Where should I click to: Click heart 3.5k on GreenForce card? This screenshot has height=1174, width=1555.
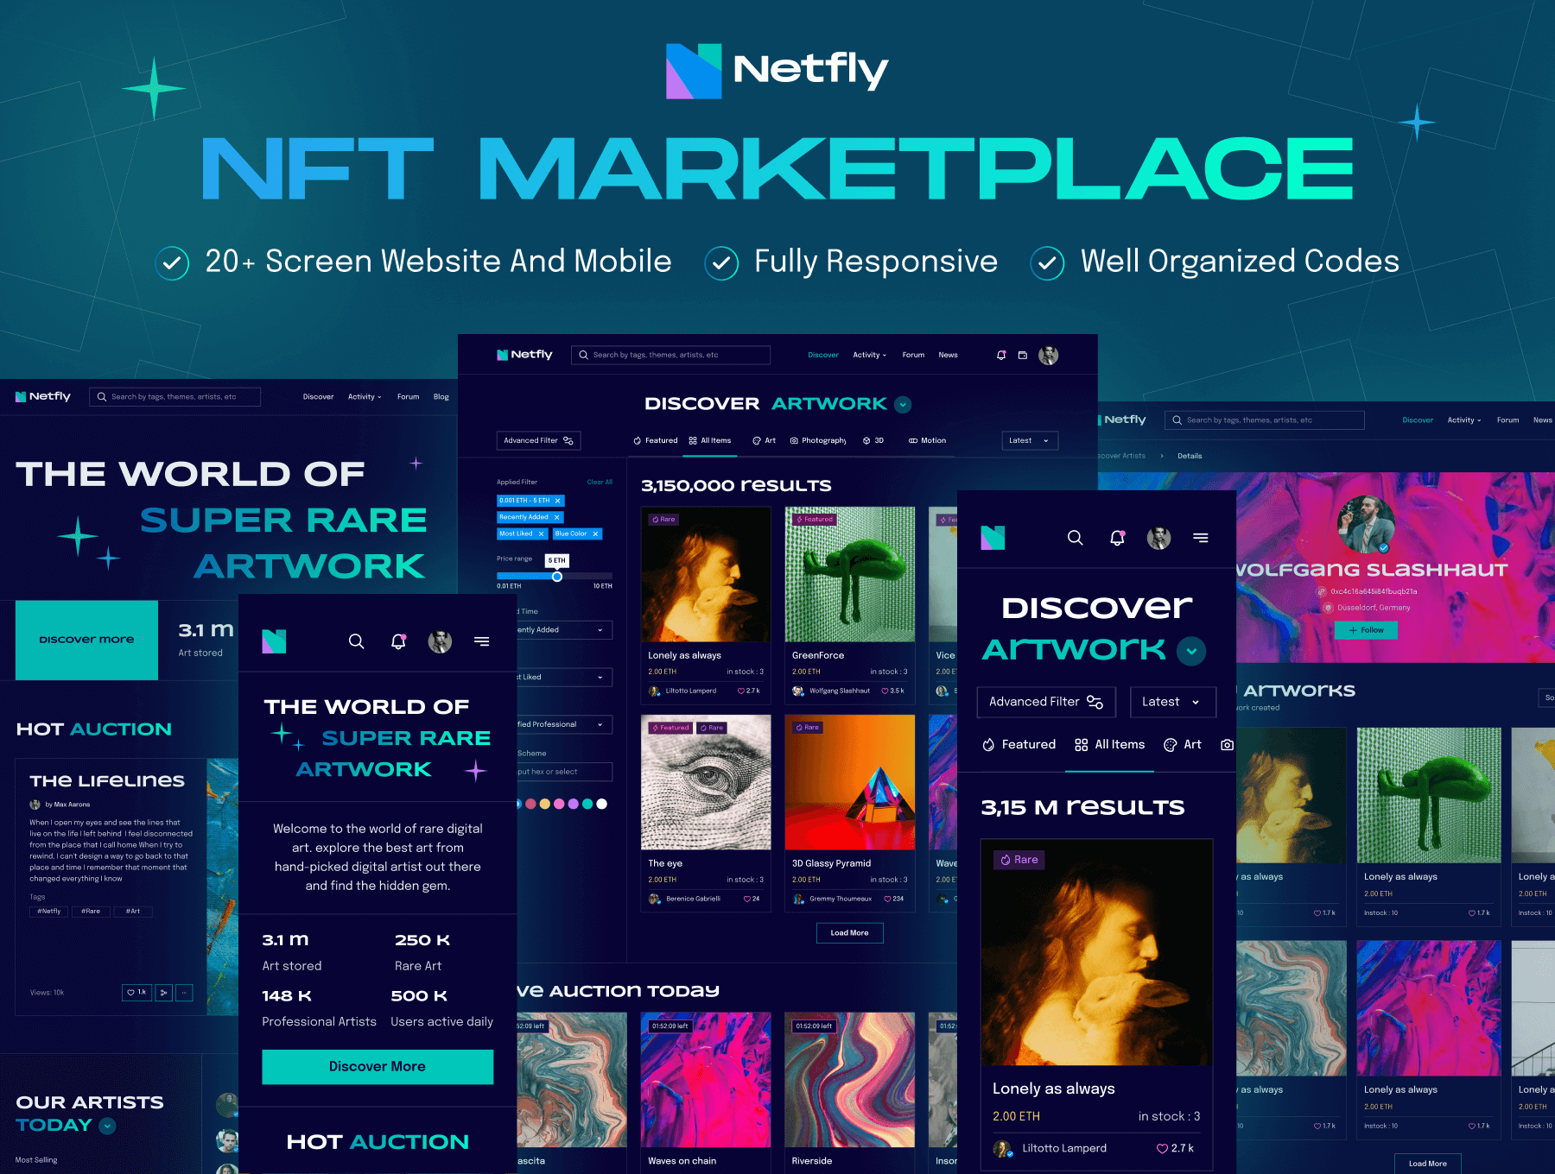(893, 691)
